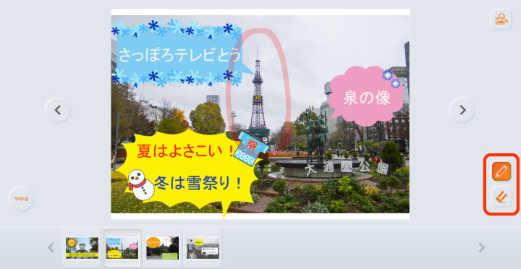This screenshot has height=269, width=521.
Task: Click the sparkle stars on pink bubble
Action: [391, 79]
